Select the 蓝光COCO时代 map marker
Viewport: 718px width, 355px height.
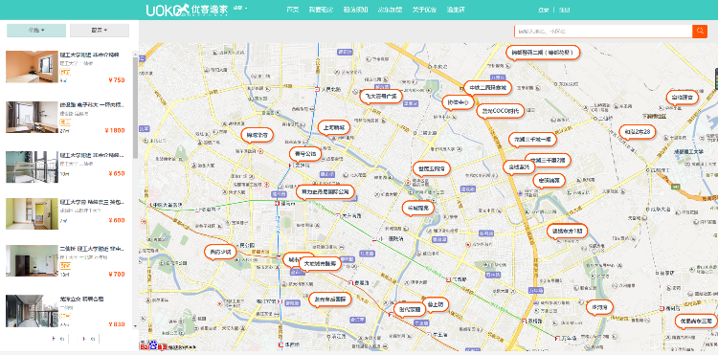point(500,111)
